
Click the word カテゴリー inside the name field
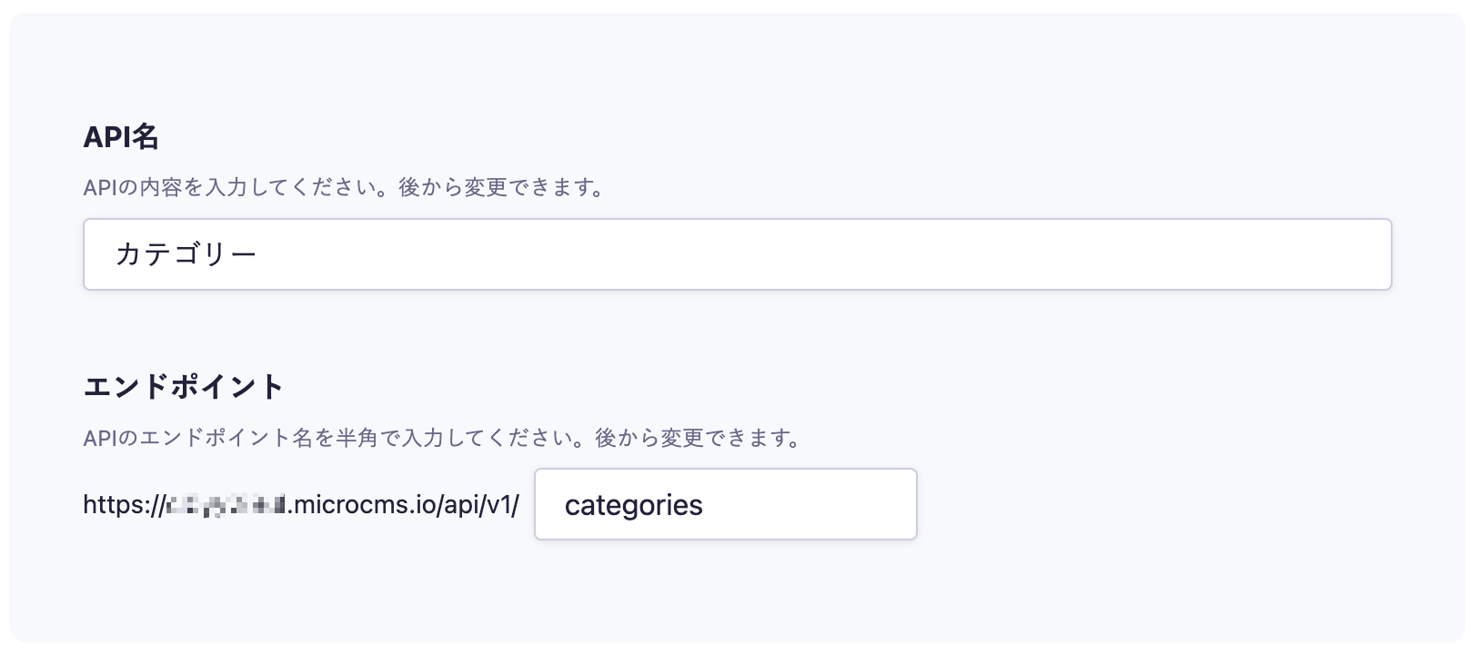186,254
